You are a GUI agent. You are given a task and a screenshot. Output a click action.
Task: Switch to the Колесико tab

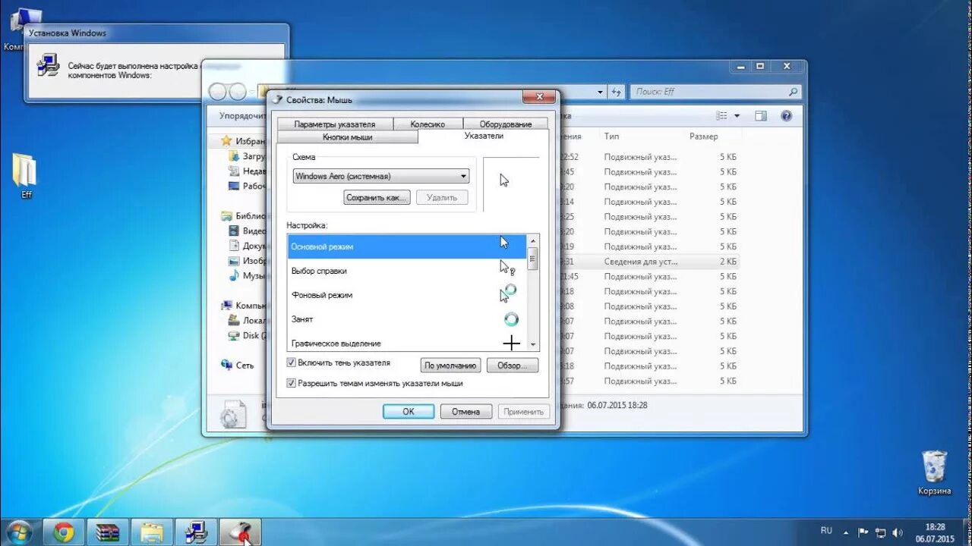pos(428,124)
